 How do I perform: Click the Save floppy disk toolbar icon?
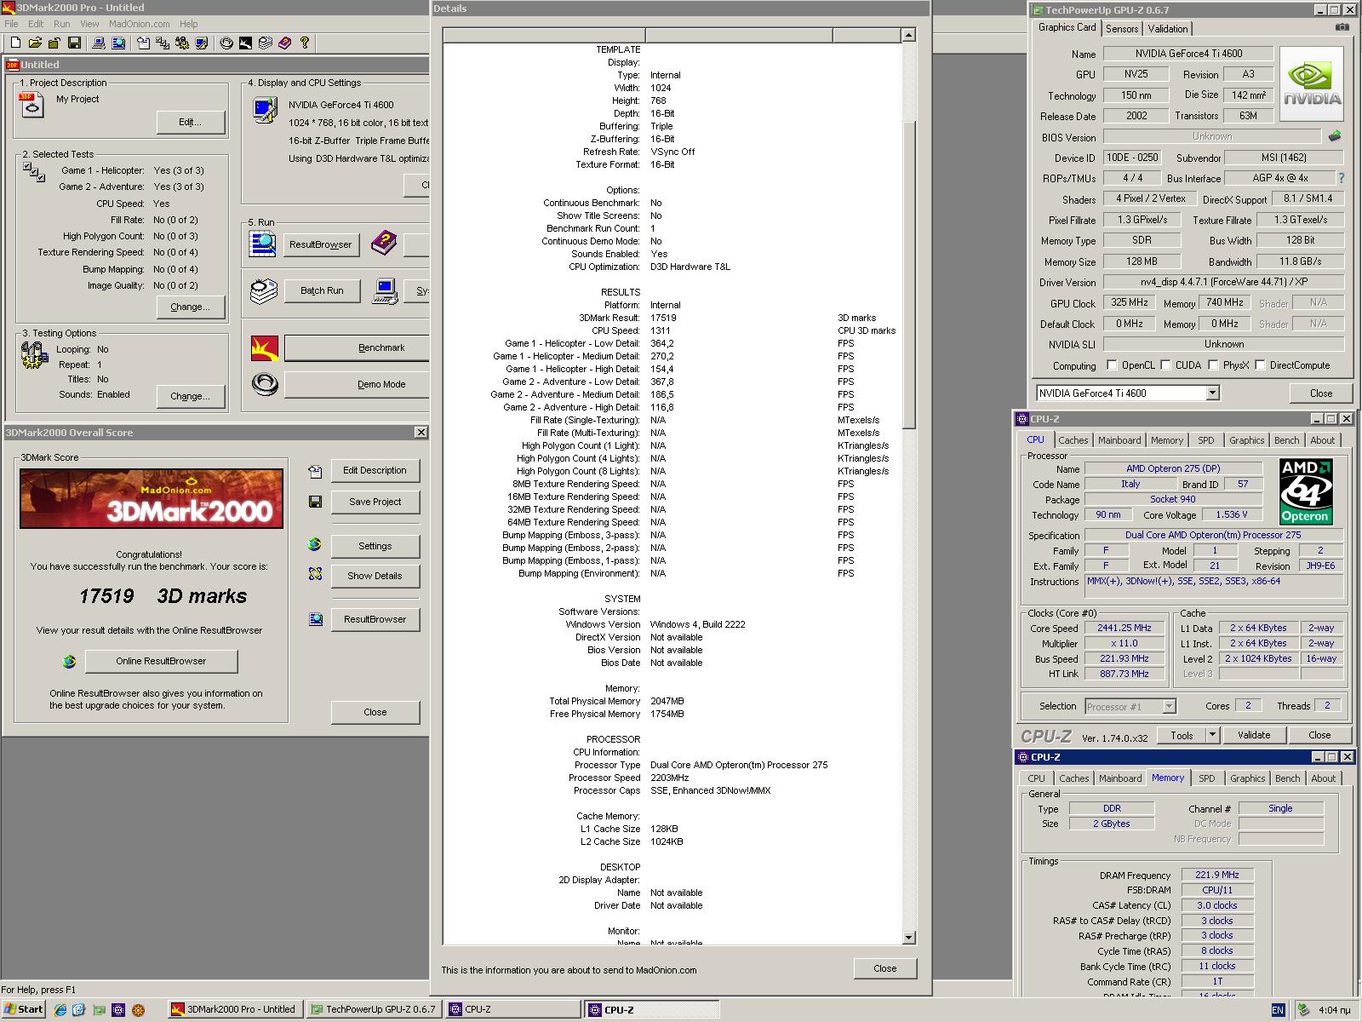pyautogui.click(x=74, y=43)
